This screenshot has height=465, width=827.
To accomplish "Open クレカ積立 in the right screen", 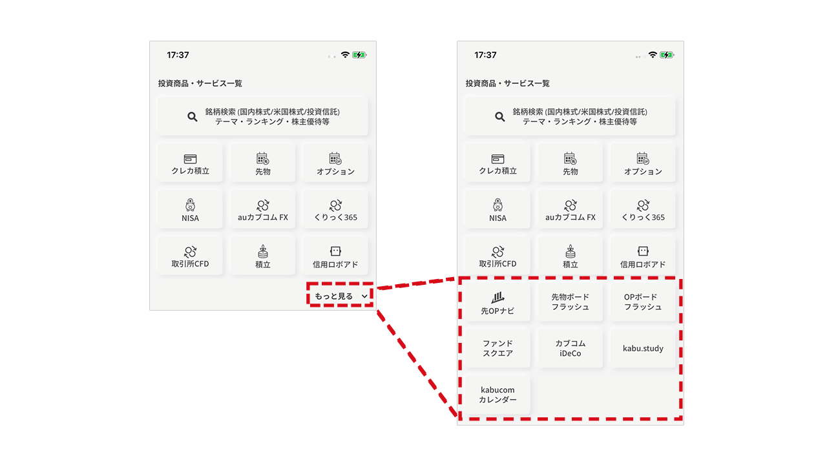I will click(x=498, y=163).
